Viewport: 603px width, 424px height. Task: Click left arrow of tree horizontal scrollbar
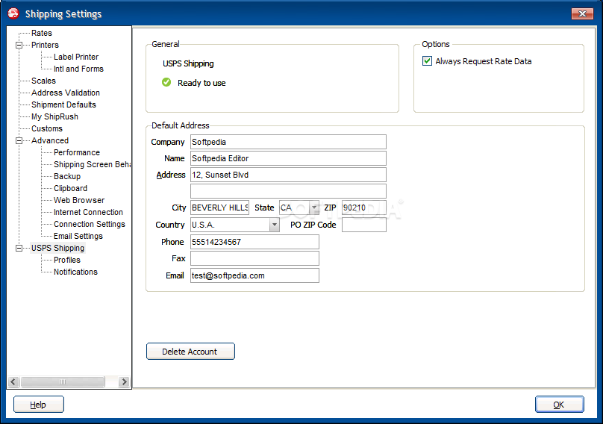[x=13, y=381]
